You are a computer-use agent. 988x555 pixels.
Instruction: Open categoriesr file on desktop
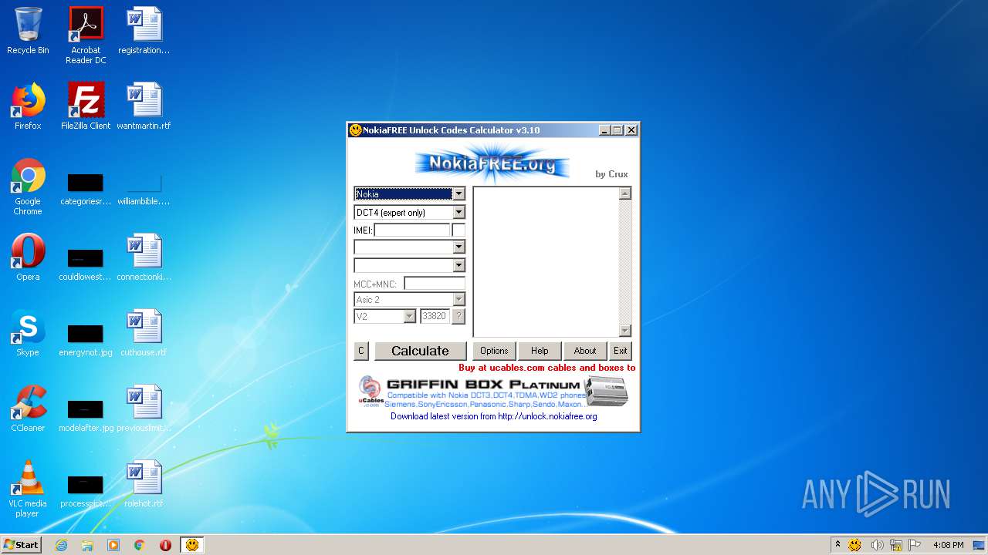pyautogui.click(x=86, y=190)
